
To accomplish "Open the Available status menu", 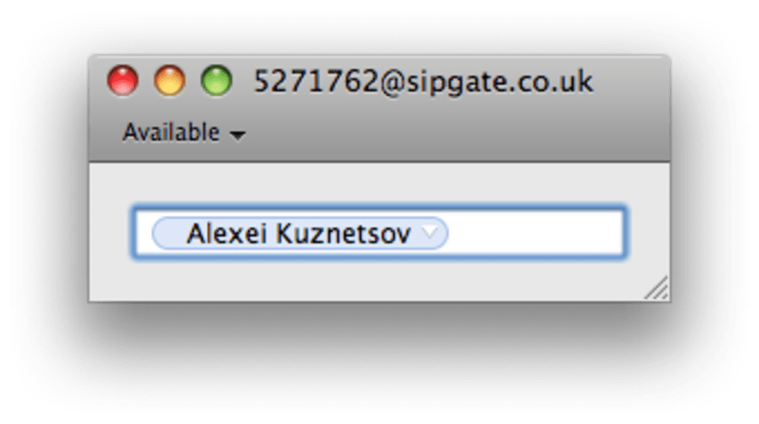I will [171, 133].
